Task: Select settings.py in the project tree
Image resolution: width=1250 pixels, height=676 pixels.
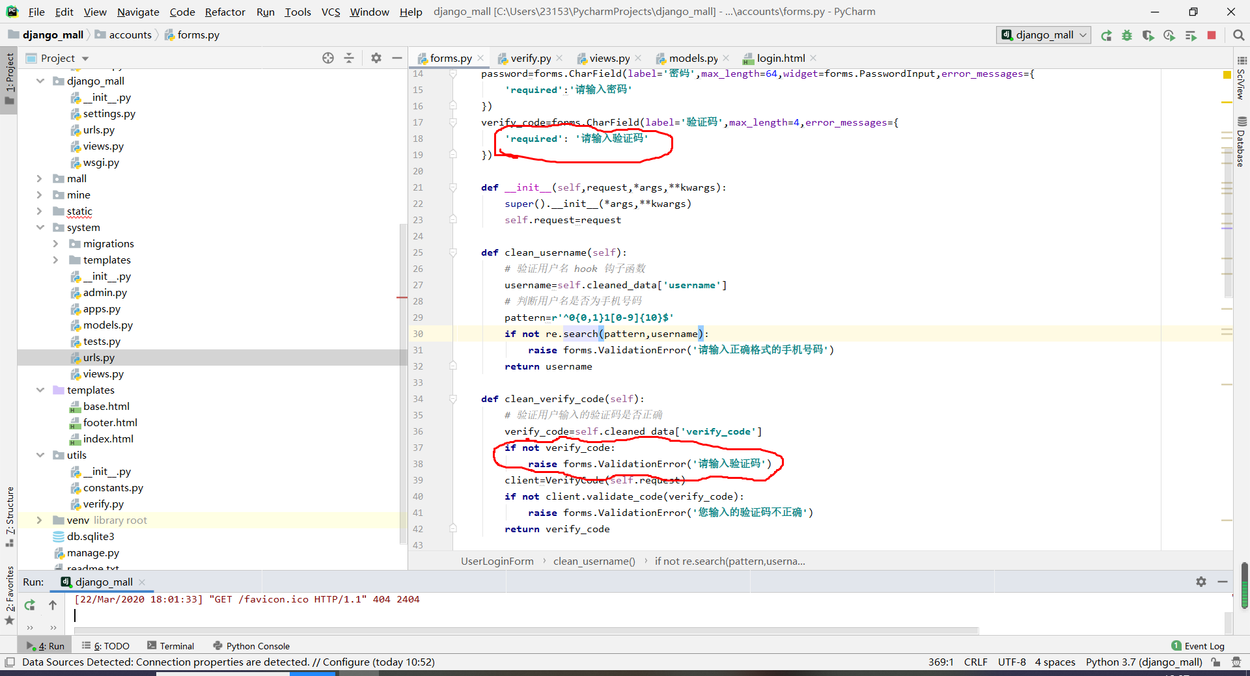Action: (109, 113)
